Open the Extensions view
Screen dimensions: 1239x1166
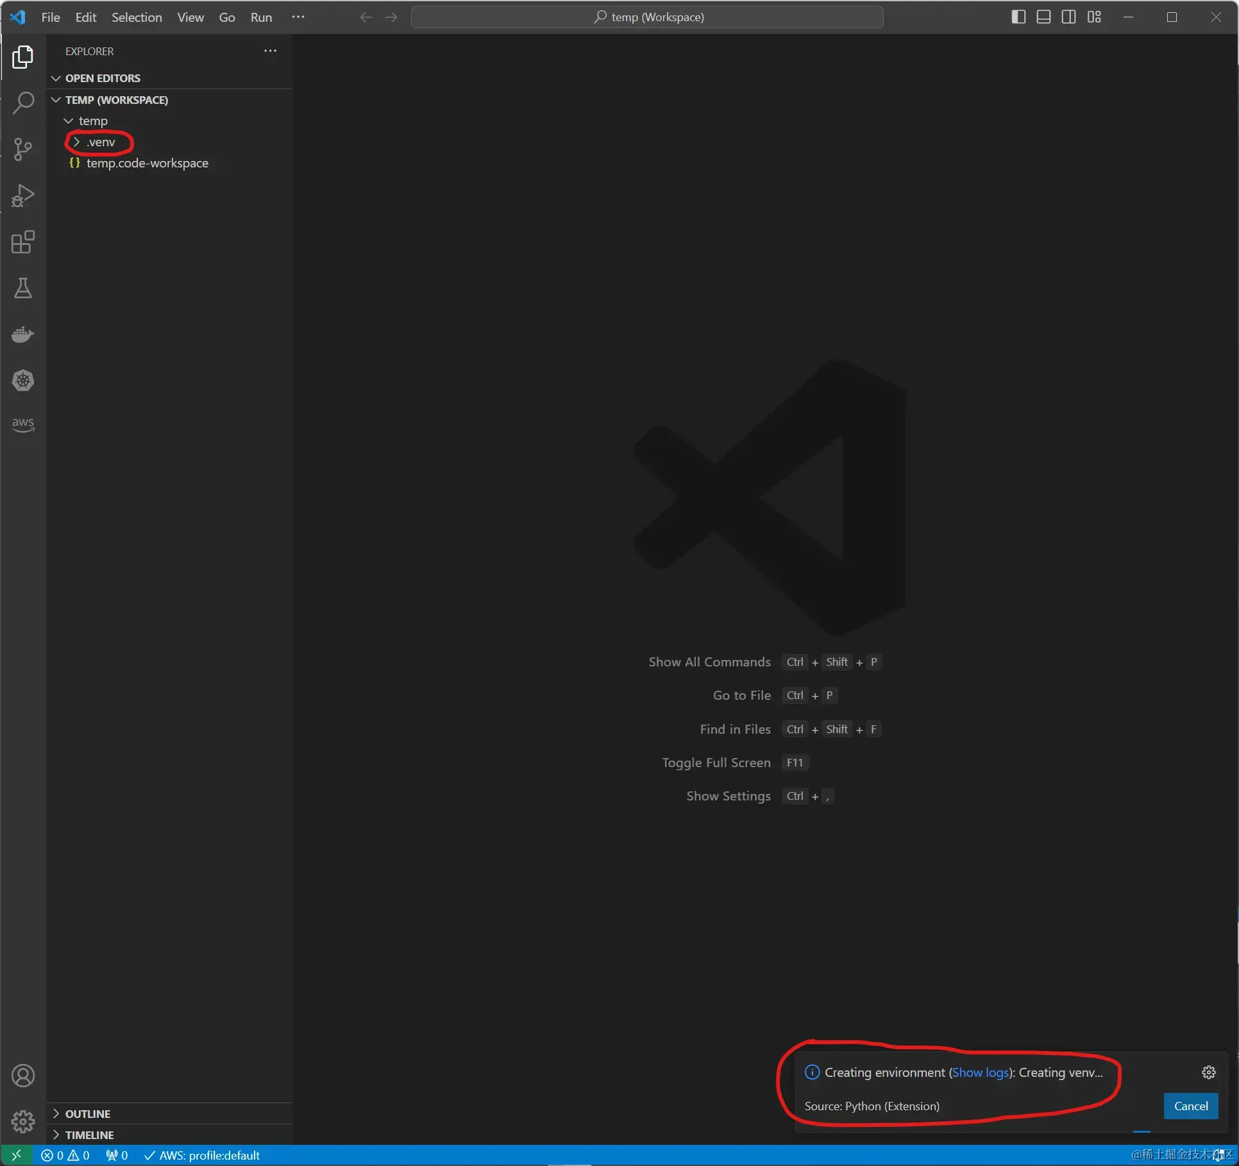[23, 242]
